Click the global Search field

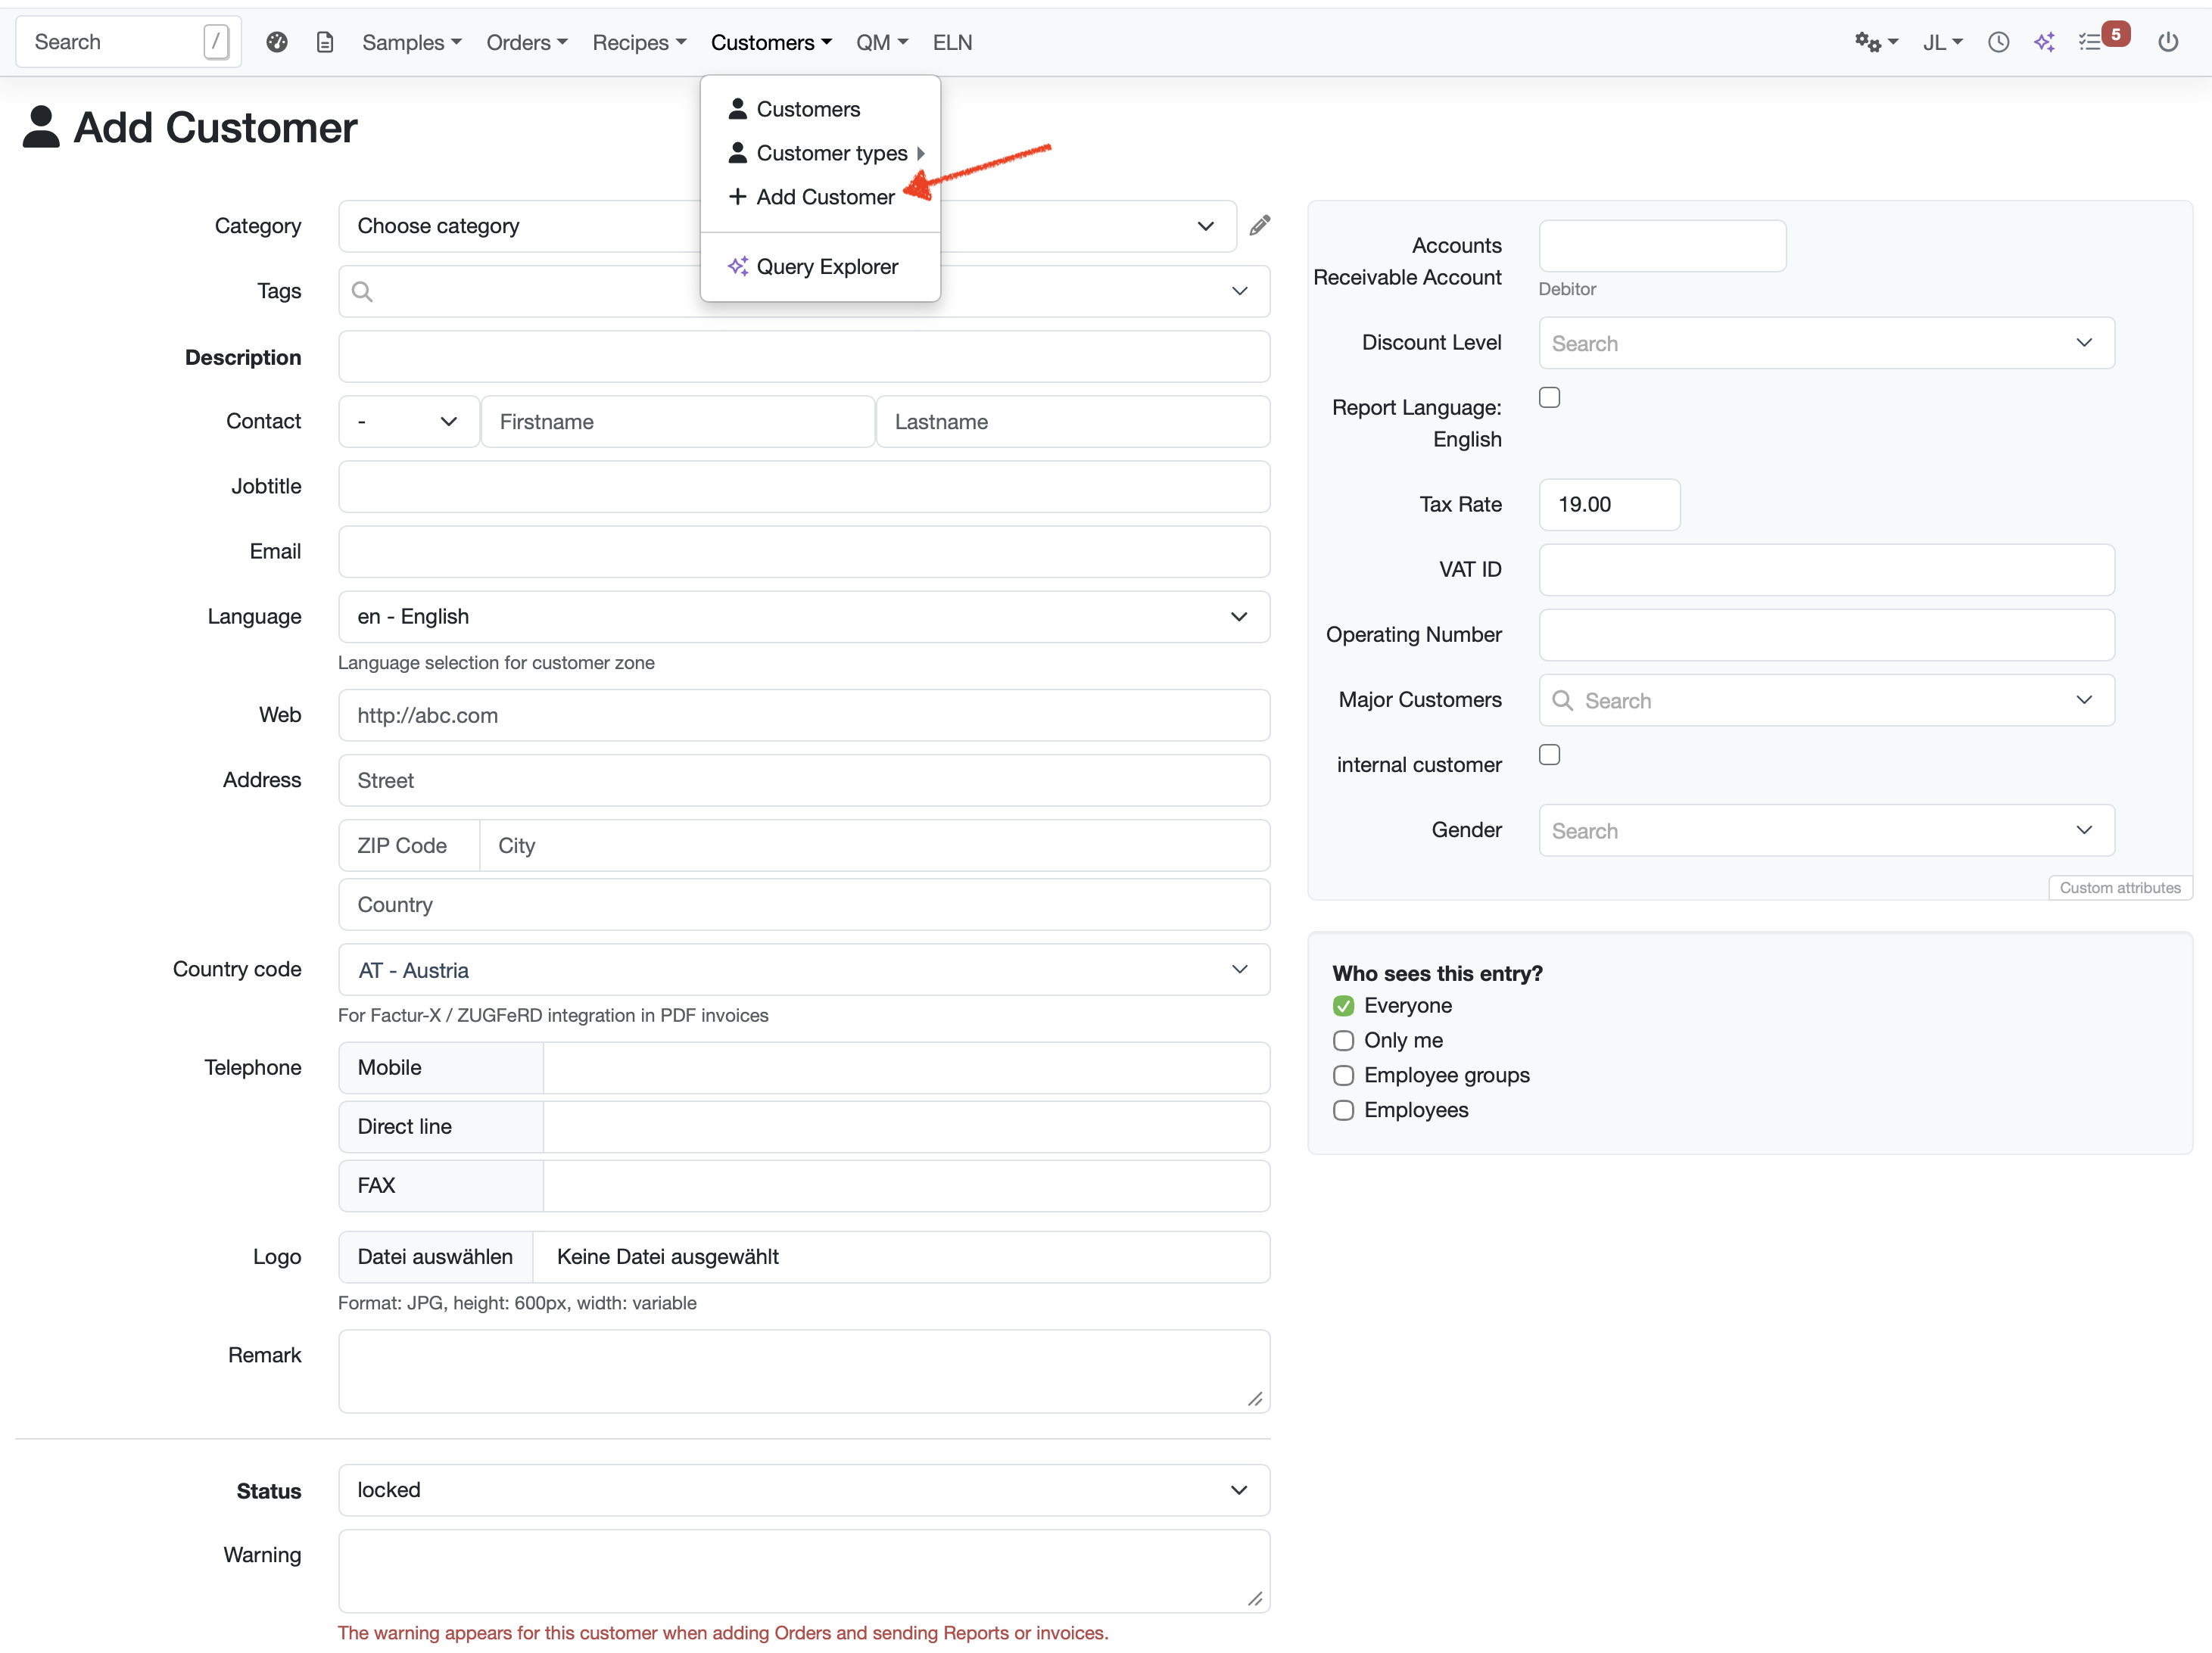tap(128, 42)
